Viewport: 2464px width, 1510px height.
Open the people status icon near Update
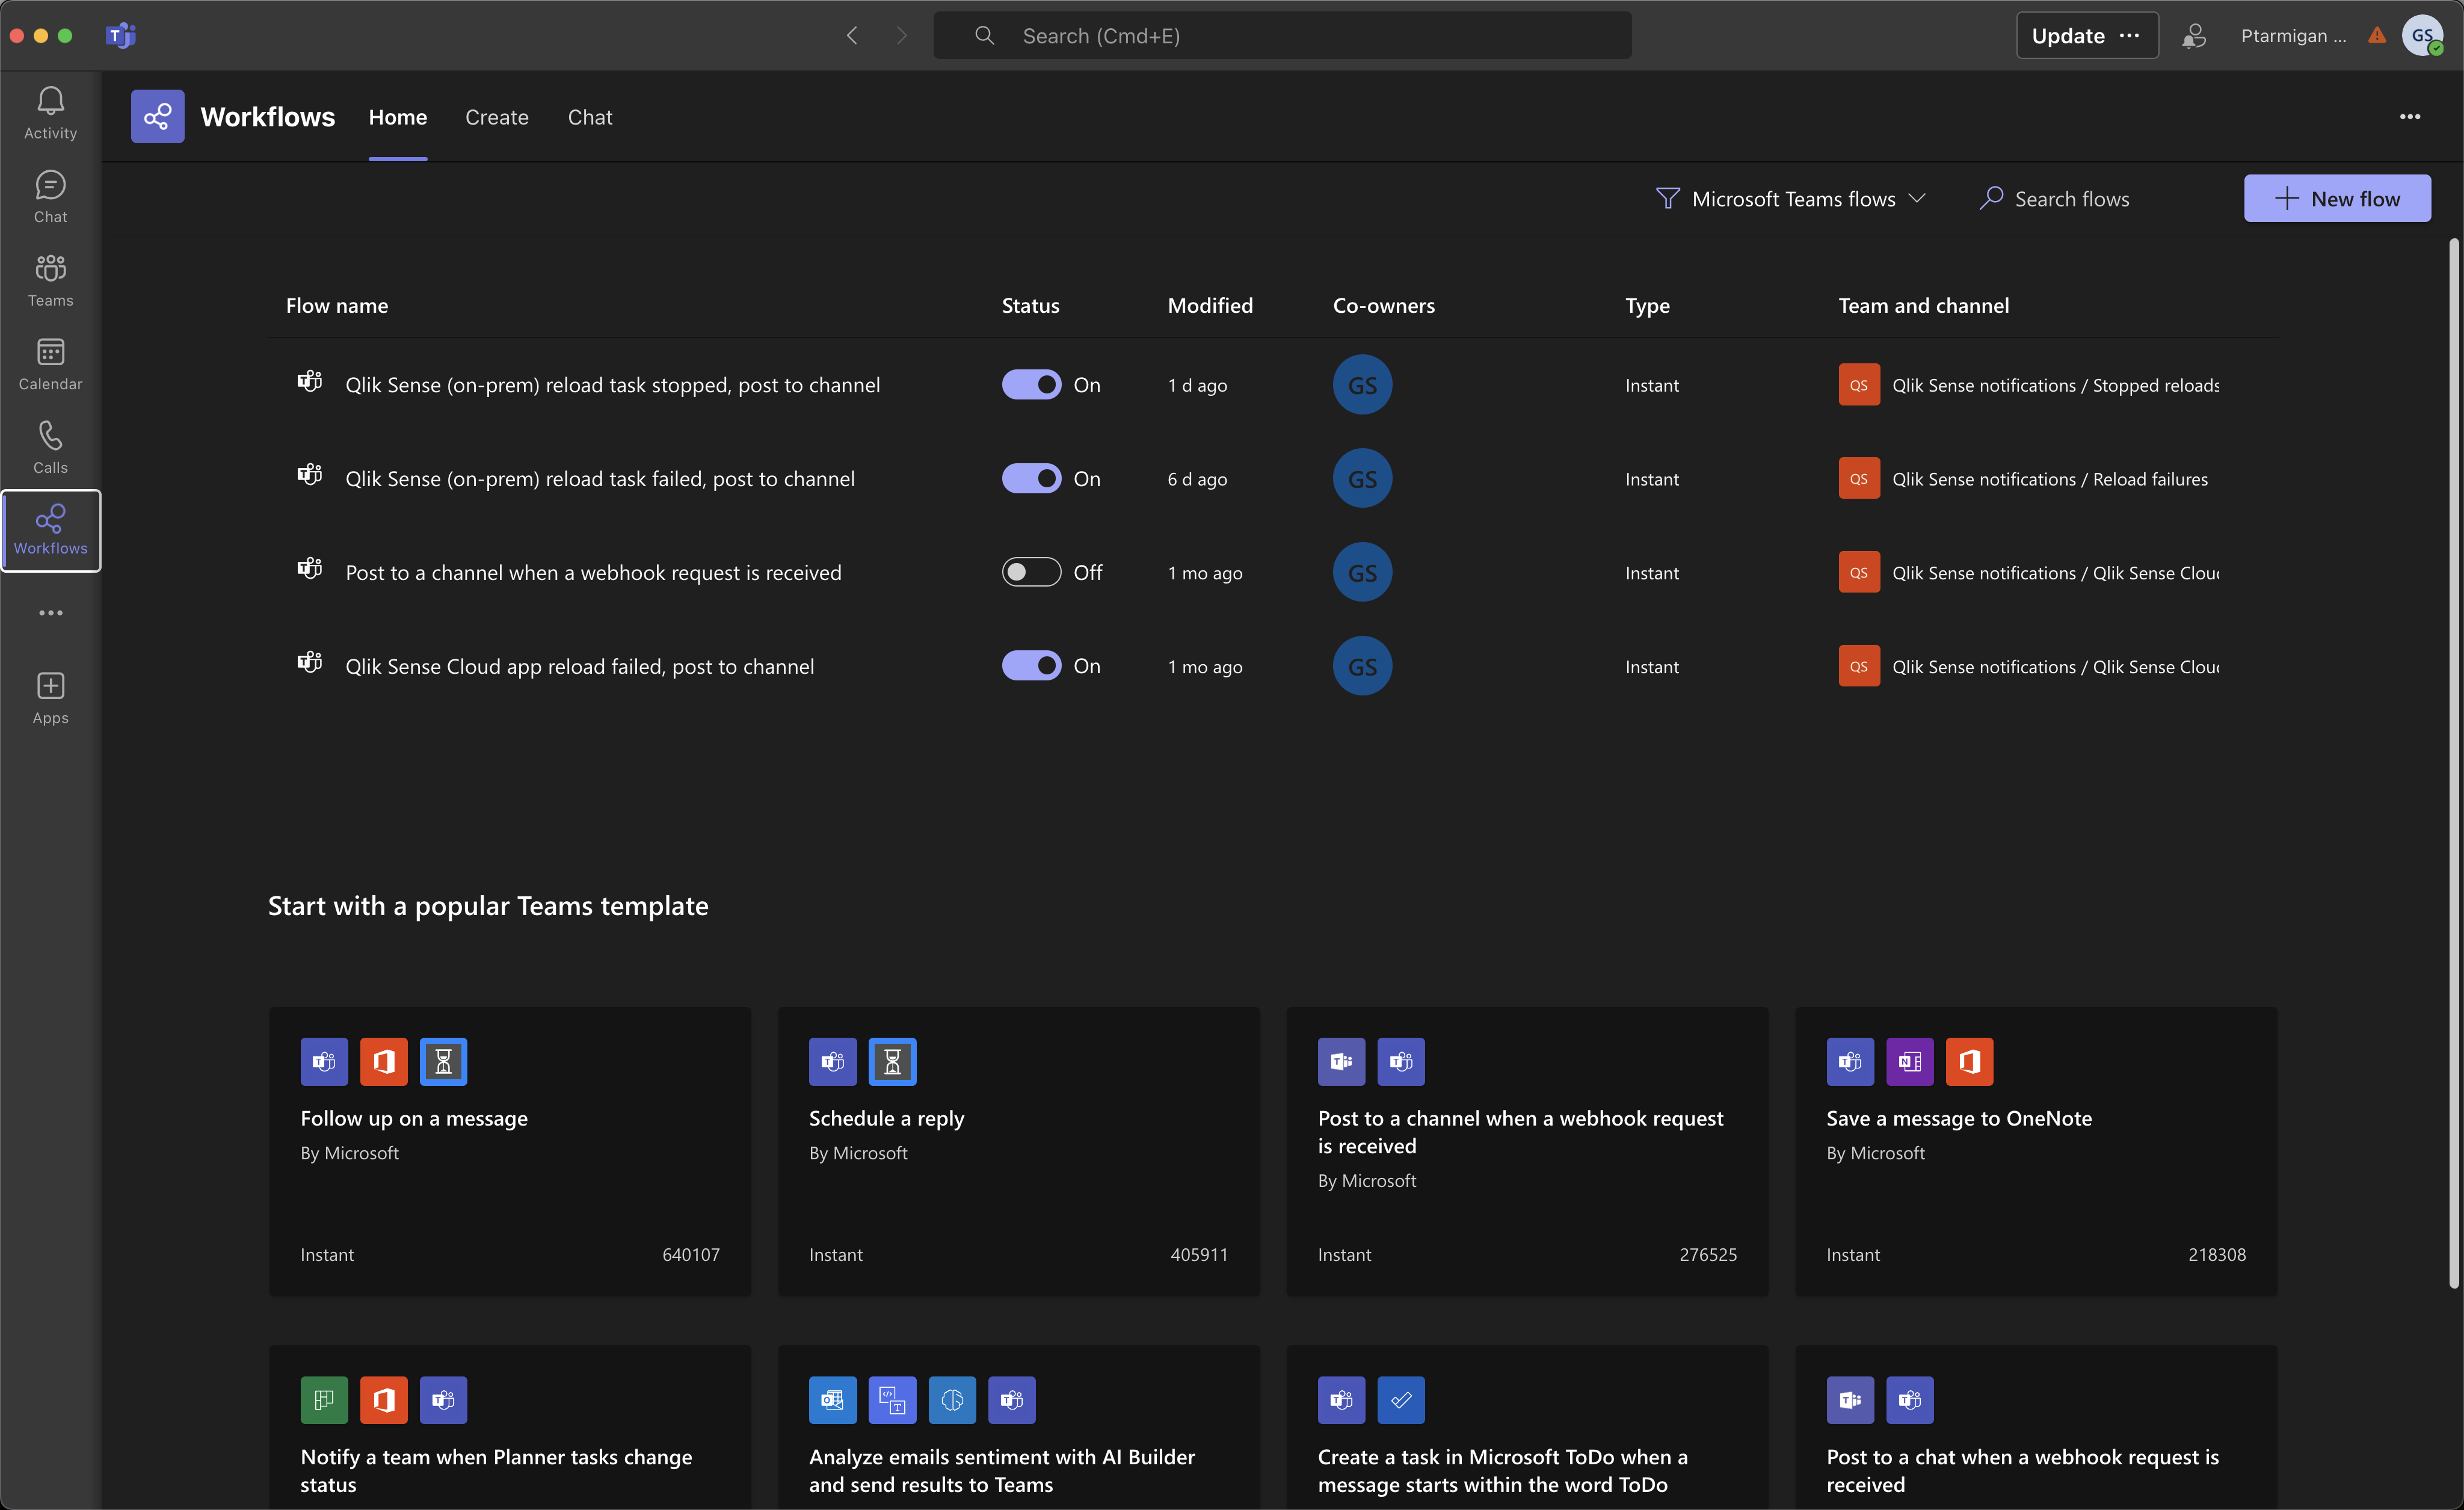[2194, 36]
